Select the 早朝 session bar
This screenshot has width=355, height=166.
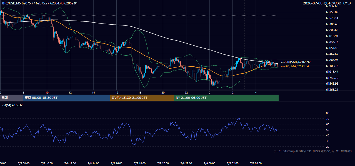[12, 98]
